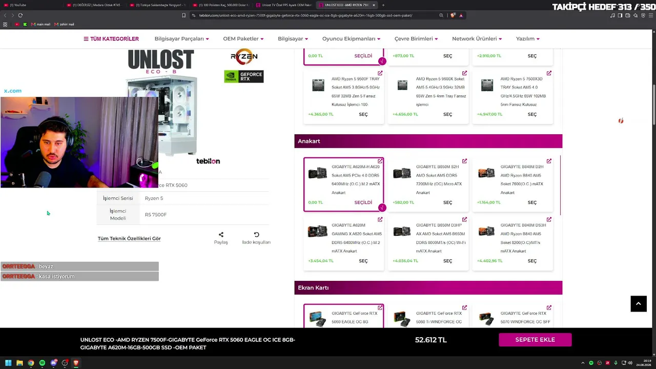
Task: Switch to Türkiye Saklambaçta Yarışıyor tab
Action: (x=158, y=5)
